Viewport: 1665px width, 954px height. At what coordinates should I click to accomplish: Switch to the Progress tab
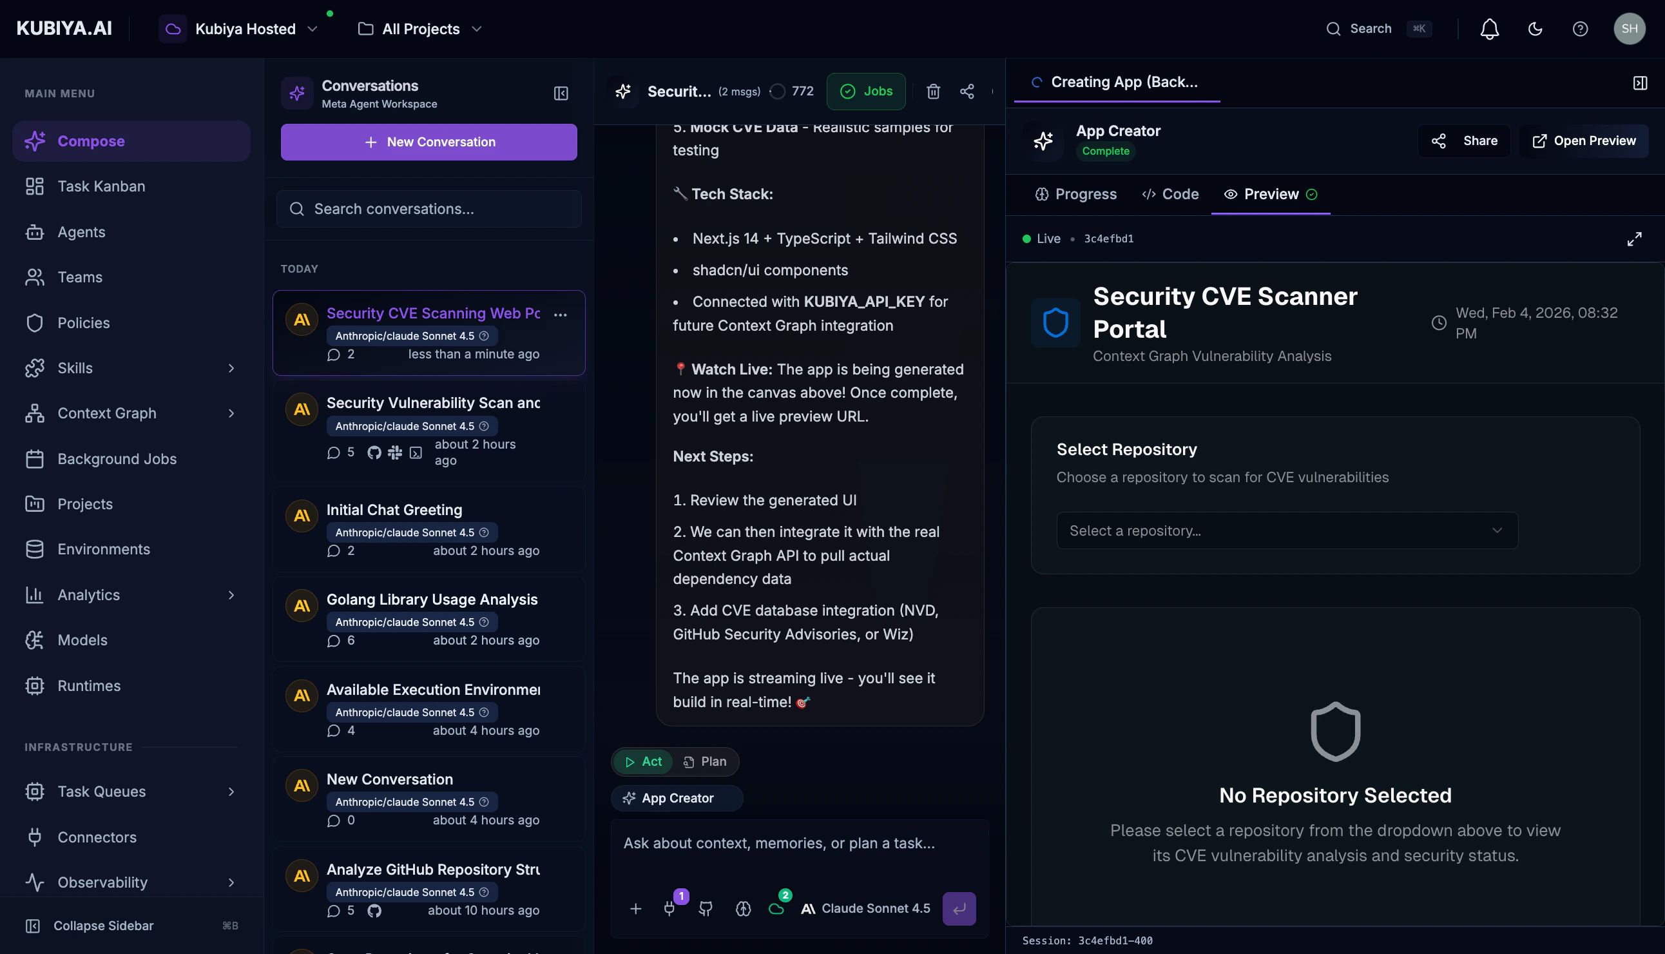(x=1075, y=194)
